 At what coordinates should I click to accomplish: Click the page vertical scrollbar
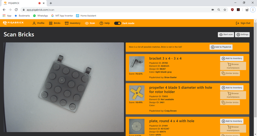pyautogui.click(x=255, y=70)
